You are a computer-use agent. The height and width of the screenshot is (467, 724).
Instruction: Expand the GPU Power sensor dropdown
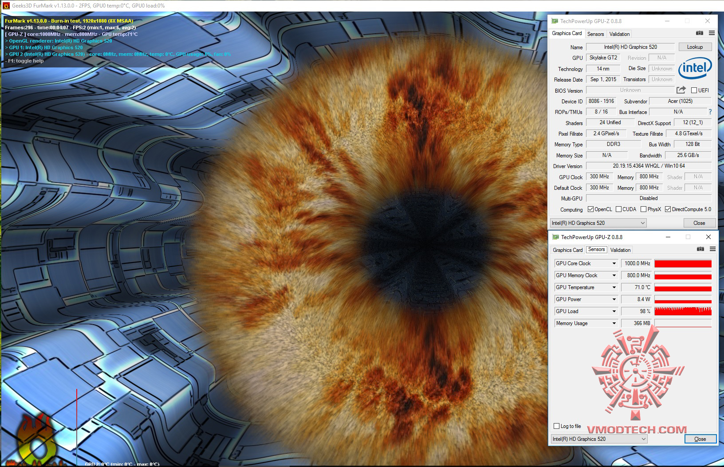tap(614, 299)
